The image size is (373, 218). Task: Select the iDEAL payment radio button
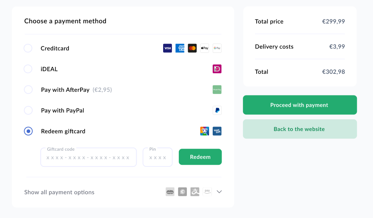pos(28,69)
